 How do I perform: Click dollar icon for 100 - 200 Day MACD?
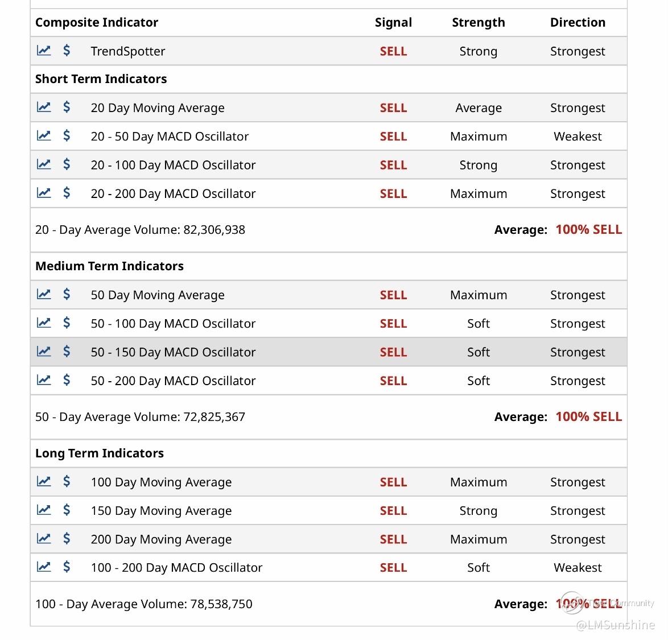point(67,567)
